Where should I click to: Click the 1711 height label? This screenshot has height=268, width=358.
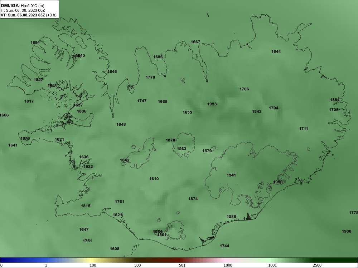[x=304, y=129]
